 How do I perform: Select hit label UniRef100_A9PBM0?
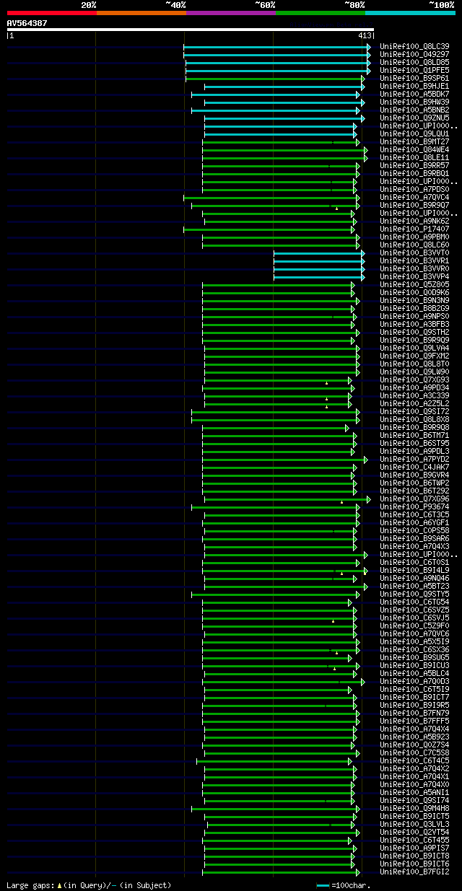tap(415, 237)
